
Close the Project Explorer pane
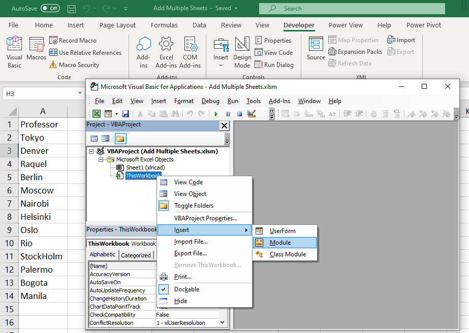(x=224, y=125)
